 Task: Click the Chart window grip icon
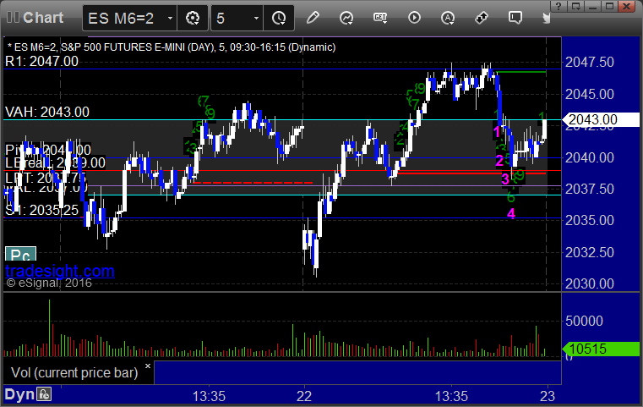(x=13, y=17)
